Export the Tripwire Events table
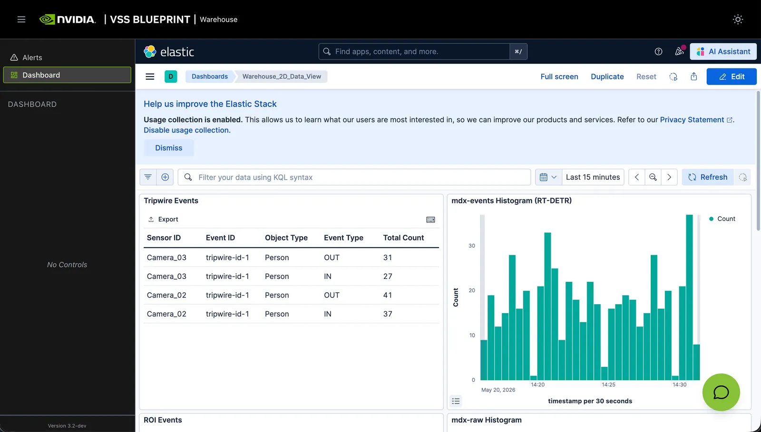 (163, 220)
